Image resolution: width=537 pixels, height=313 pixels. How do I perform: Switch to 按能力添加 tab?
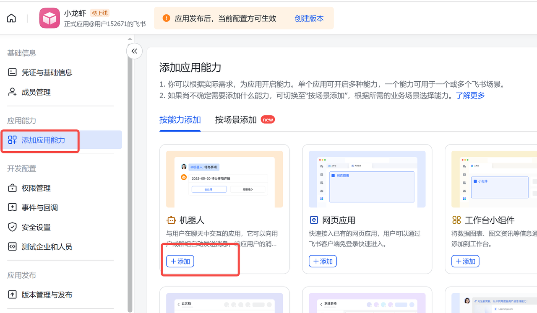pyautogui.click(x=180, y=120)
